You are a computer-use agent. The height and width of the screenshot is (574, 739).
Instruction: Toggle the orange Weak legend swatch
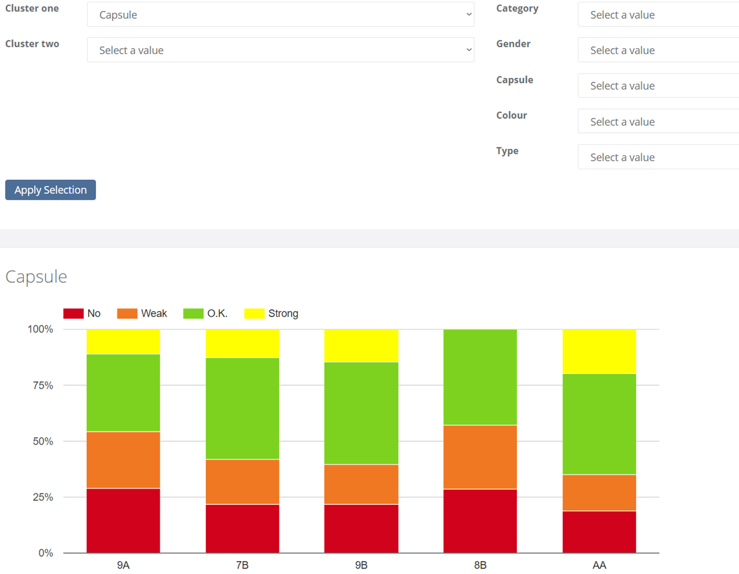[127, 314]
